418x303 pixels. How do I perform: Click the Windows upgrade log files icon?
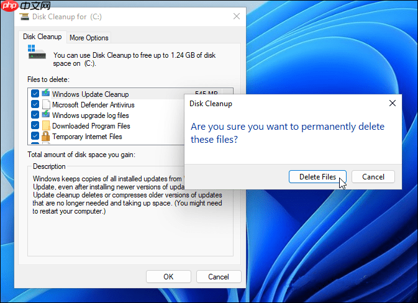(46, 114)
